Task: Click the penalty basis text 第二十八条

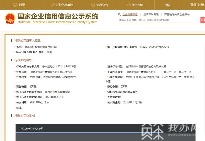Action: [66, 72]
